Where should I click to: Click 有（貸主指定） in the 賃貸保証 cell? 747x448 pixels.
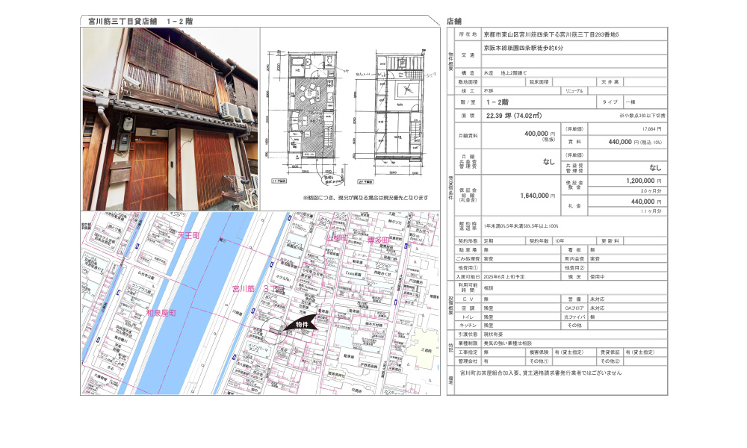tap(640, 352)
